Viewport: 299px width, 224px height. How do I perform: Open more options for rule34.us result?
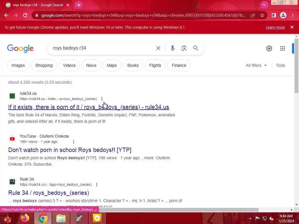[102, 99]
